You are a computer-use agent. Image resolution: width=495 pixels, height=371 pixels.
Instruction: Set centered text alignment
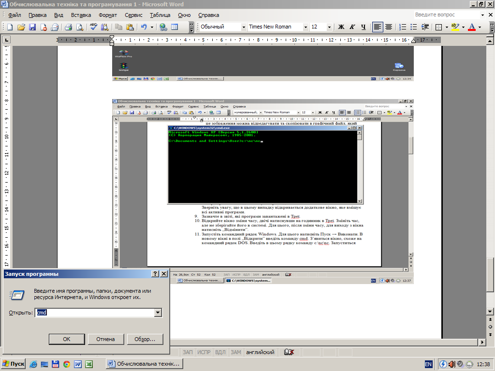(x=389, y=27)
